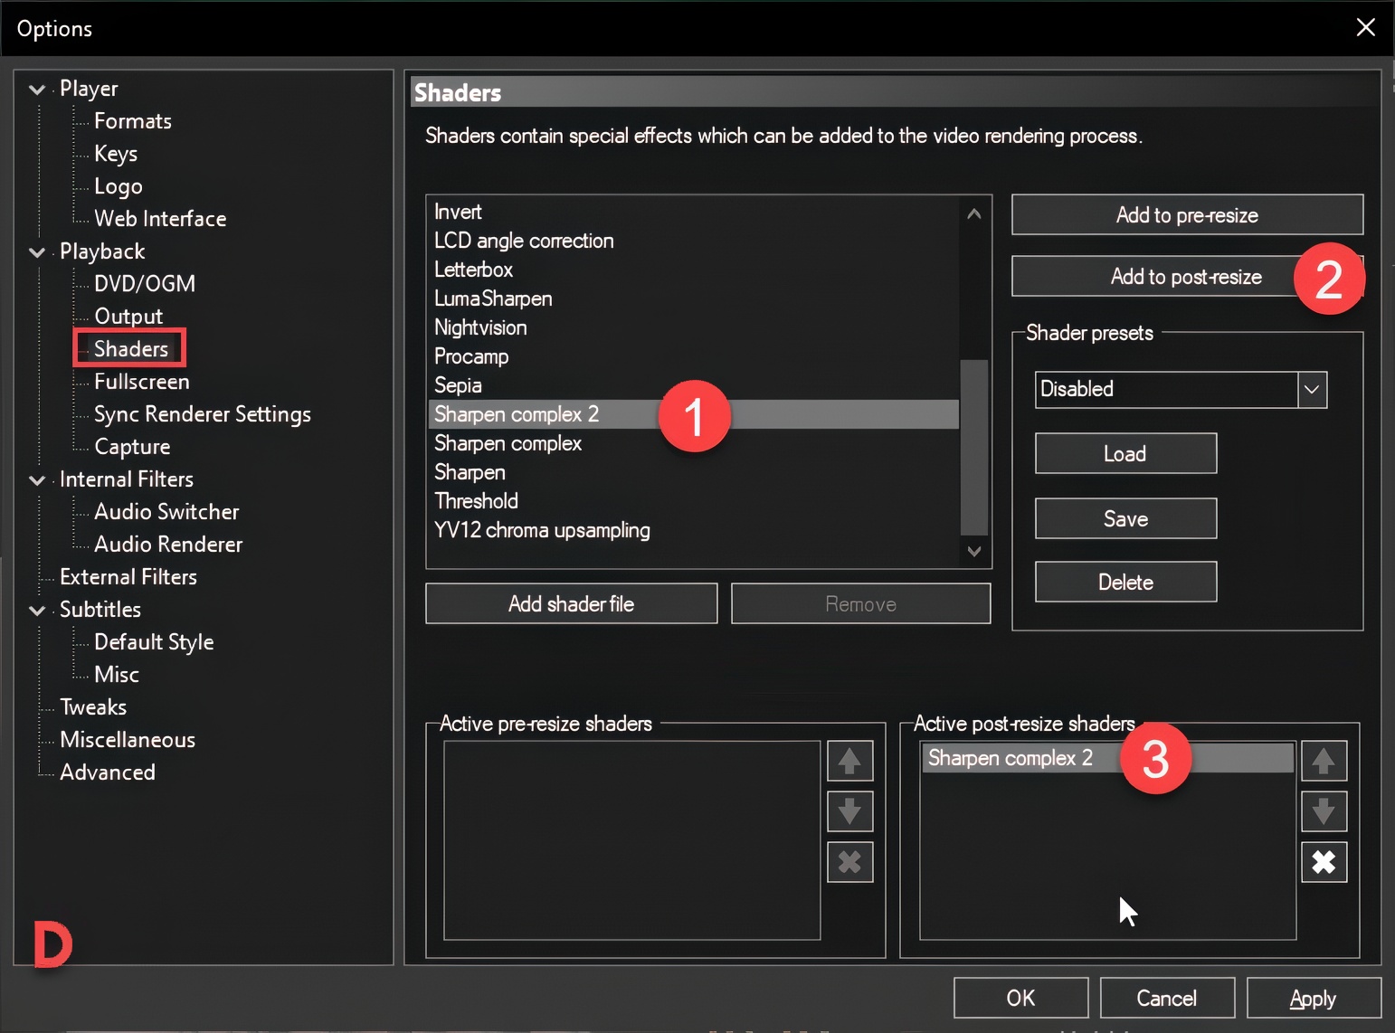This screenshot has height=1033, width=1395.
Task: Select Shaders in the tree
Action: point(131,349)
